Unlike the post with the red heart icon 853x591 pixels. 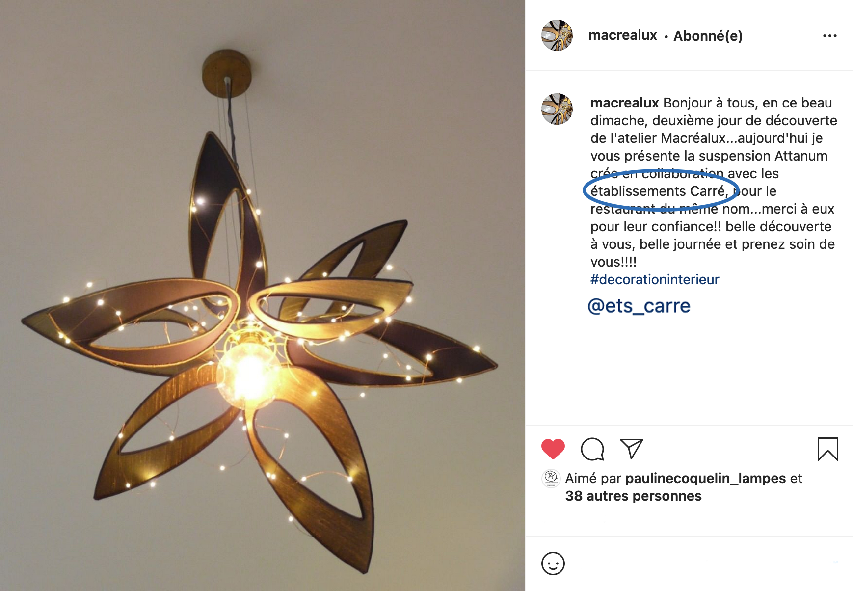[x=553, y=449]
